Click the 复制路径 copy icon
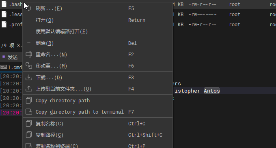This screenshot has width=276, height=148. pyautogui.click(x=29, y=135)
